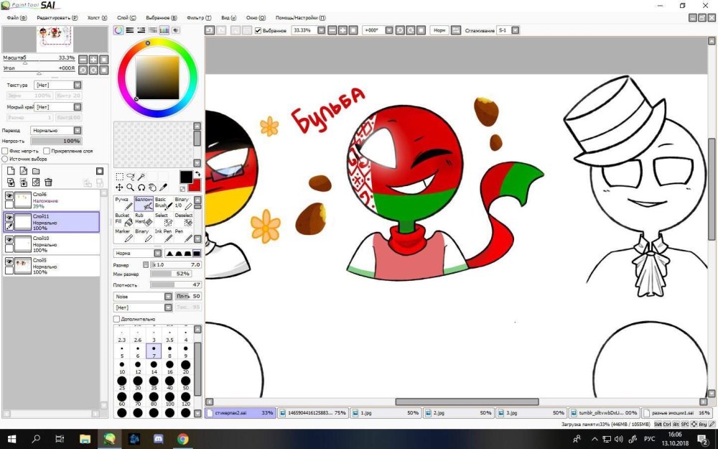The width and height of the screenshot is (718, 449).
Task: Pick brush size 10 preset
Action: point(122,367)
